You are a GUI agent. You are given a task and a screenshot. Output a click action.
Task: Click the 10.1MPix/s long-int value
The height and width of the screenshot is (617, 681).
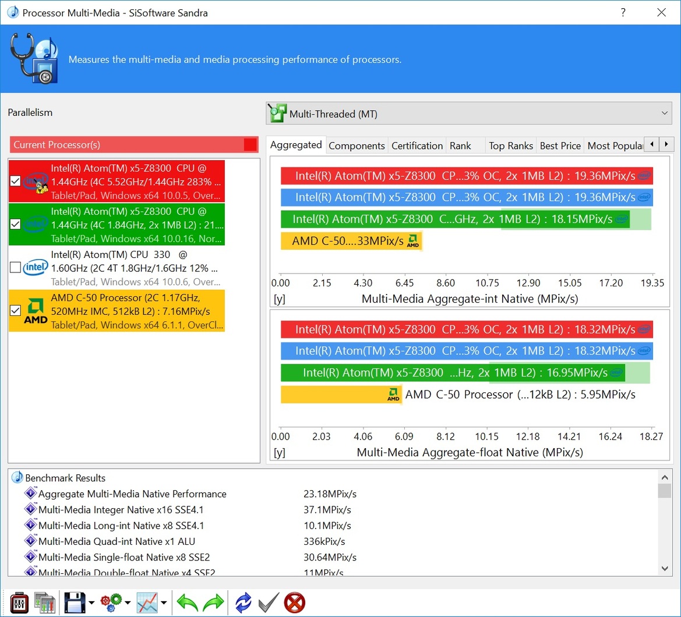[327, 526]
